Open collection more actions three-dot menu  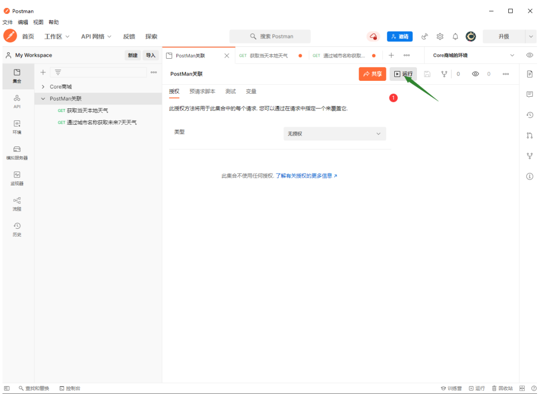506,74
